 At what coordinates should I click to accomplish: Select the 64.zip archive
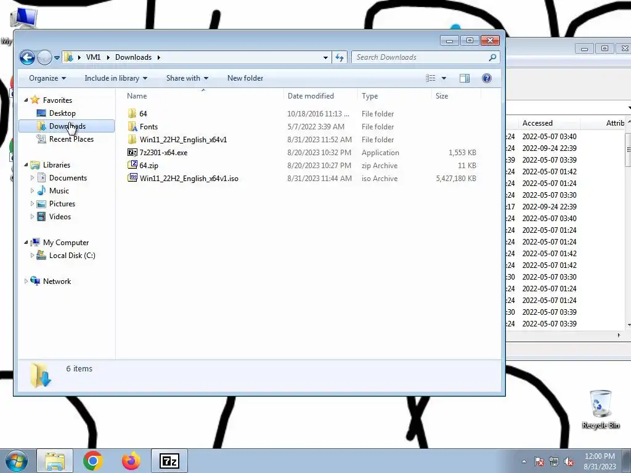pos(149,165)
